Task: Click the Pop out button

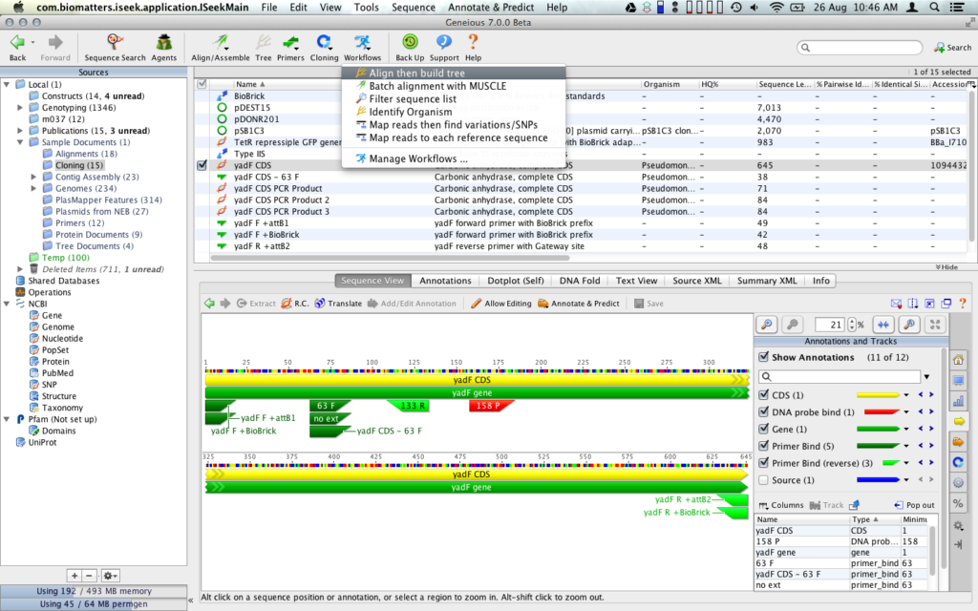Action: point(913,504)
